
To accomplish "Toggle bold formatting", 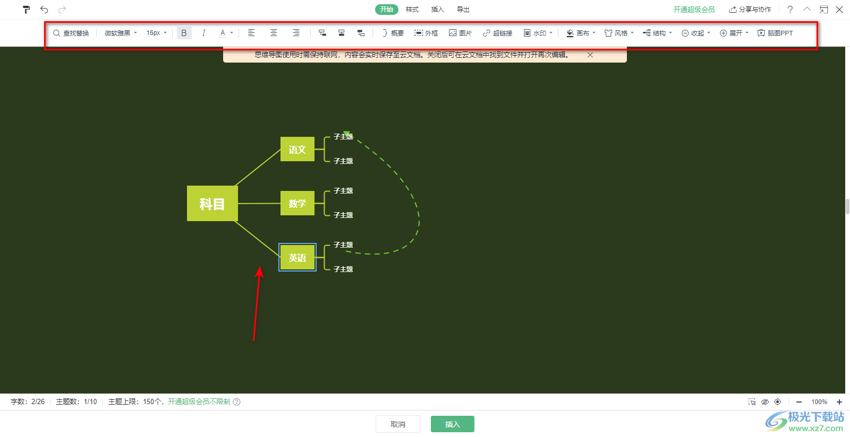I will [x=184, y=33].
